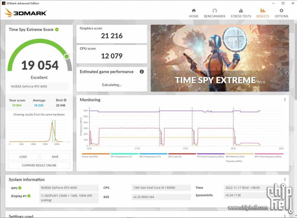This screenshot has width=297, height=218.
Task: Click the info icon next to Best score
Action: (x=65, y=100)
